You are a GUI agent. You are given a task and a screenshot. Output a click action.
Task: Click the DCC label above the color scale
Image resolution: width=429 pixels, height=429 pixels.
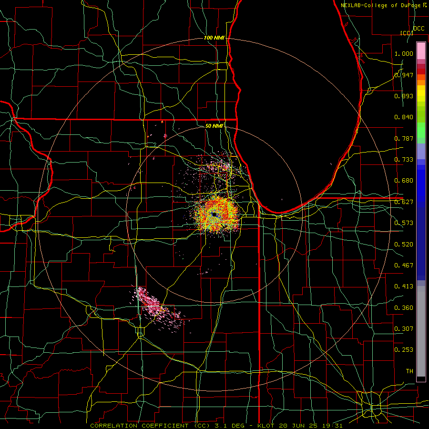[419, 29]
